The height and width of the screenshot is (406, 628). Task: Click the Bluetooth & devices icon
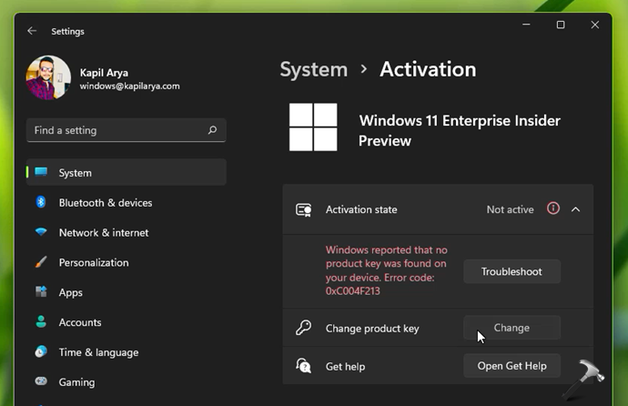[x=41, y=202]
